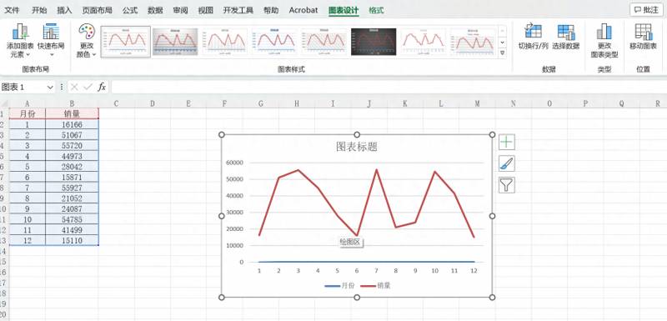Open Change Colors (更改颜色) palette
The width and height of the screenshot is (667, 321).
point(87,41)
